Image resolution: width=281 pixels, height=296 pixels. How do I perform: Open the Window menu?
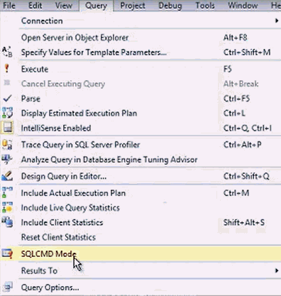[x=243, y=5]
